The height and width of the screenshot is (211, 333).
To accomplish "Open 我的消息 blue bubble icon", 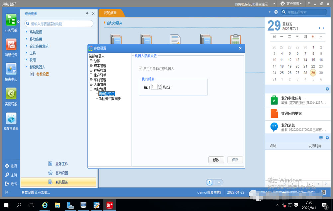I will tap(274, 127).
